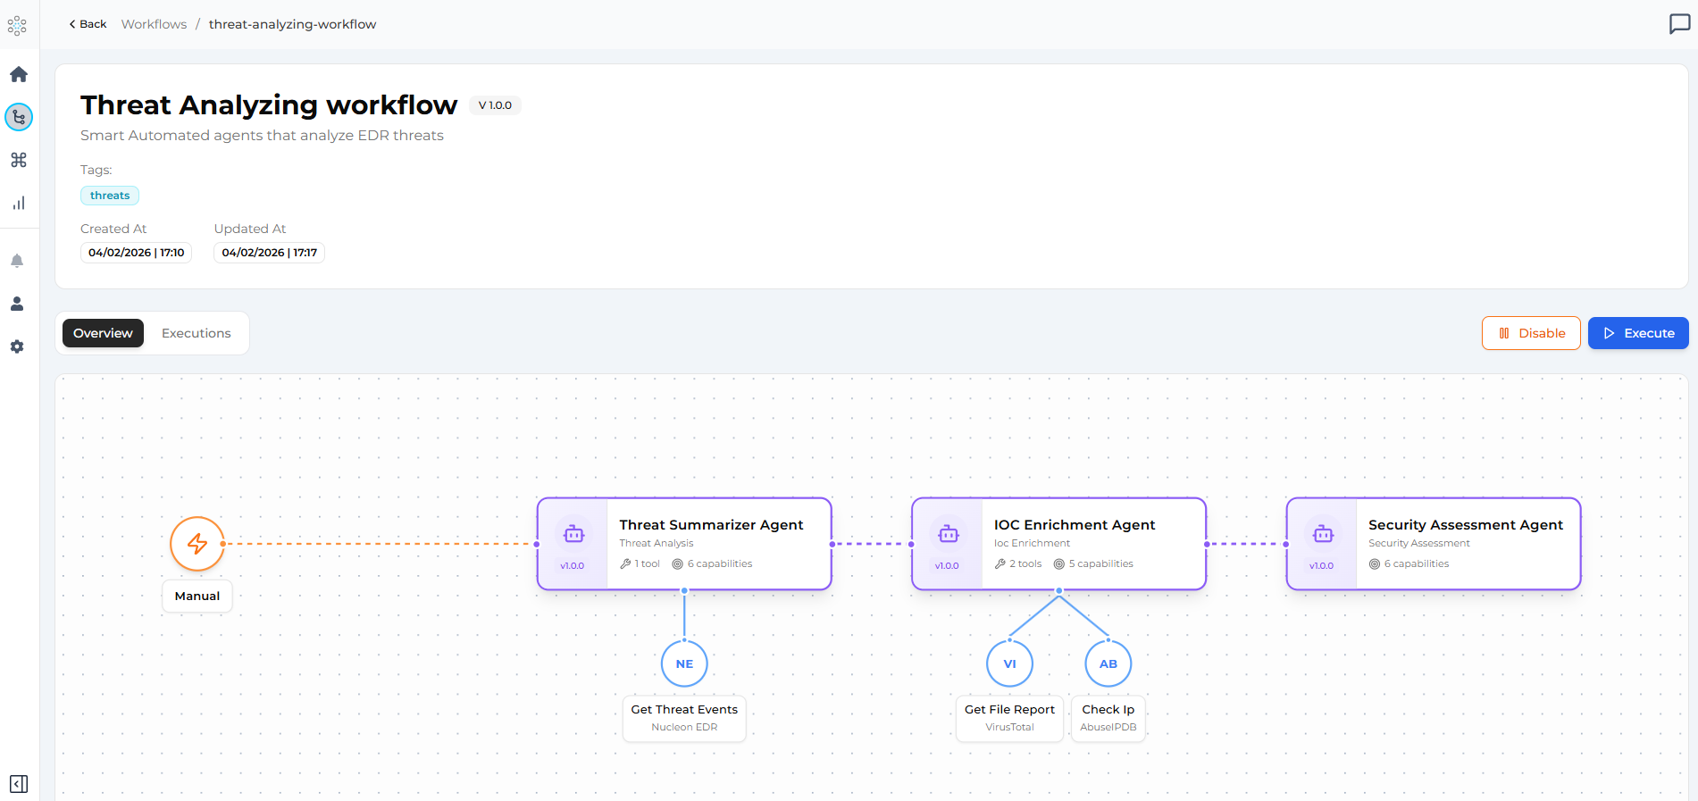
Task: Open Get Threat Events tool label
Action: [684, 718]
